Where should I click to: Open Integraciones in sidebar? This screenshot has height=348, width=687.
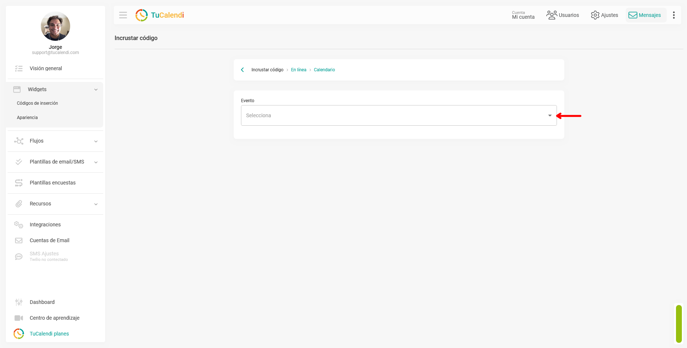point(45,225)
